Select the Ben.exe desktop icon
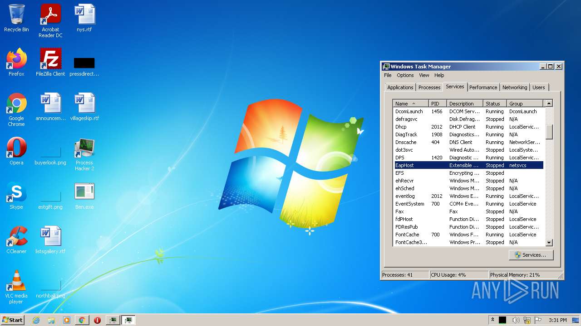Screen dimensions: 581x326 84,196
